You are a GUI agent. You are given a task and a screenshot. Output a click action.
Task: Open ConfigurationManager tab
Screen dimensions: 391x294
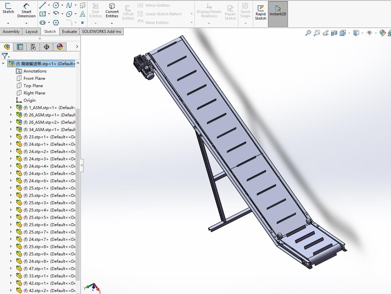click(33, 47)
